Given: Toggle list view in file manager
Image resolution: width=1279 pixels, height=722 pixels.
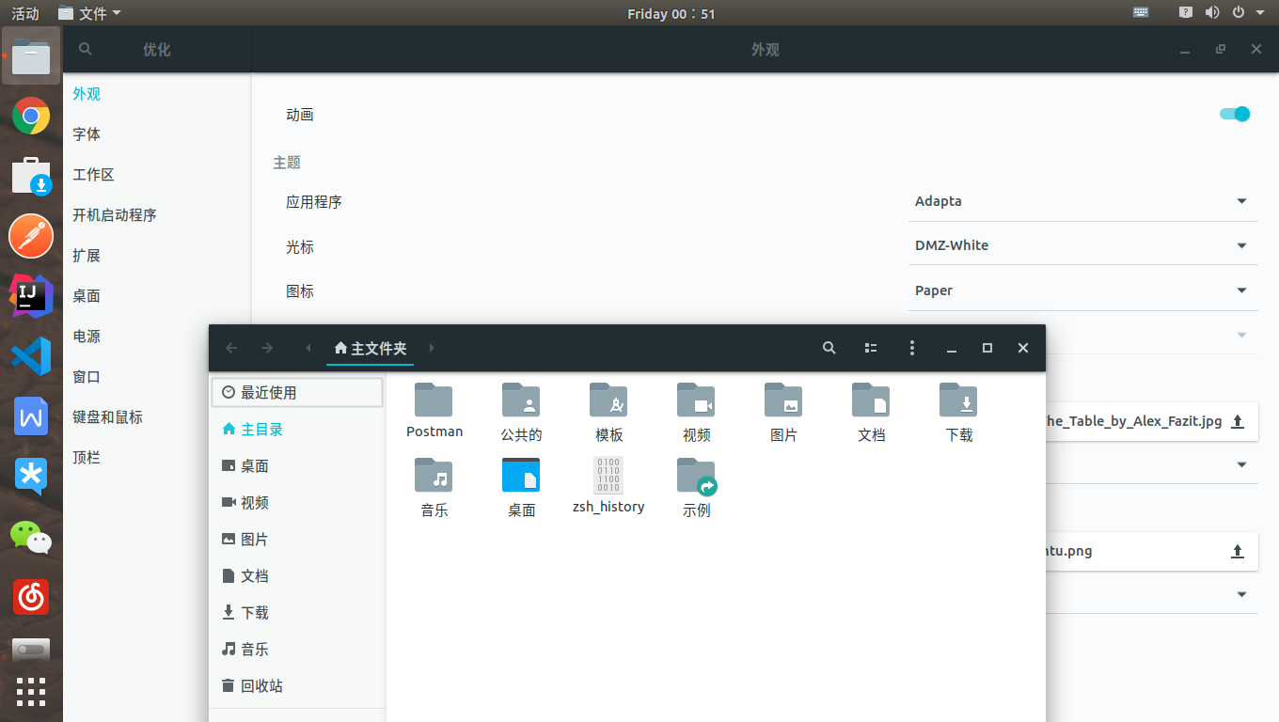Looking at the screenshot, I should 871,348.
